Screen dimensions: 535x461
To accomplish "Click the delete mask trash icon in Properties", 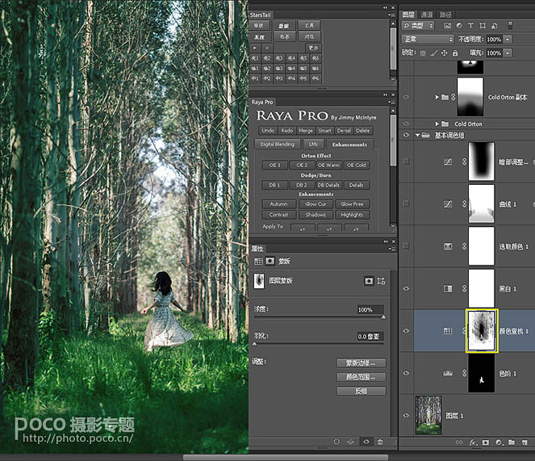I will 380,442.
